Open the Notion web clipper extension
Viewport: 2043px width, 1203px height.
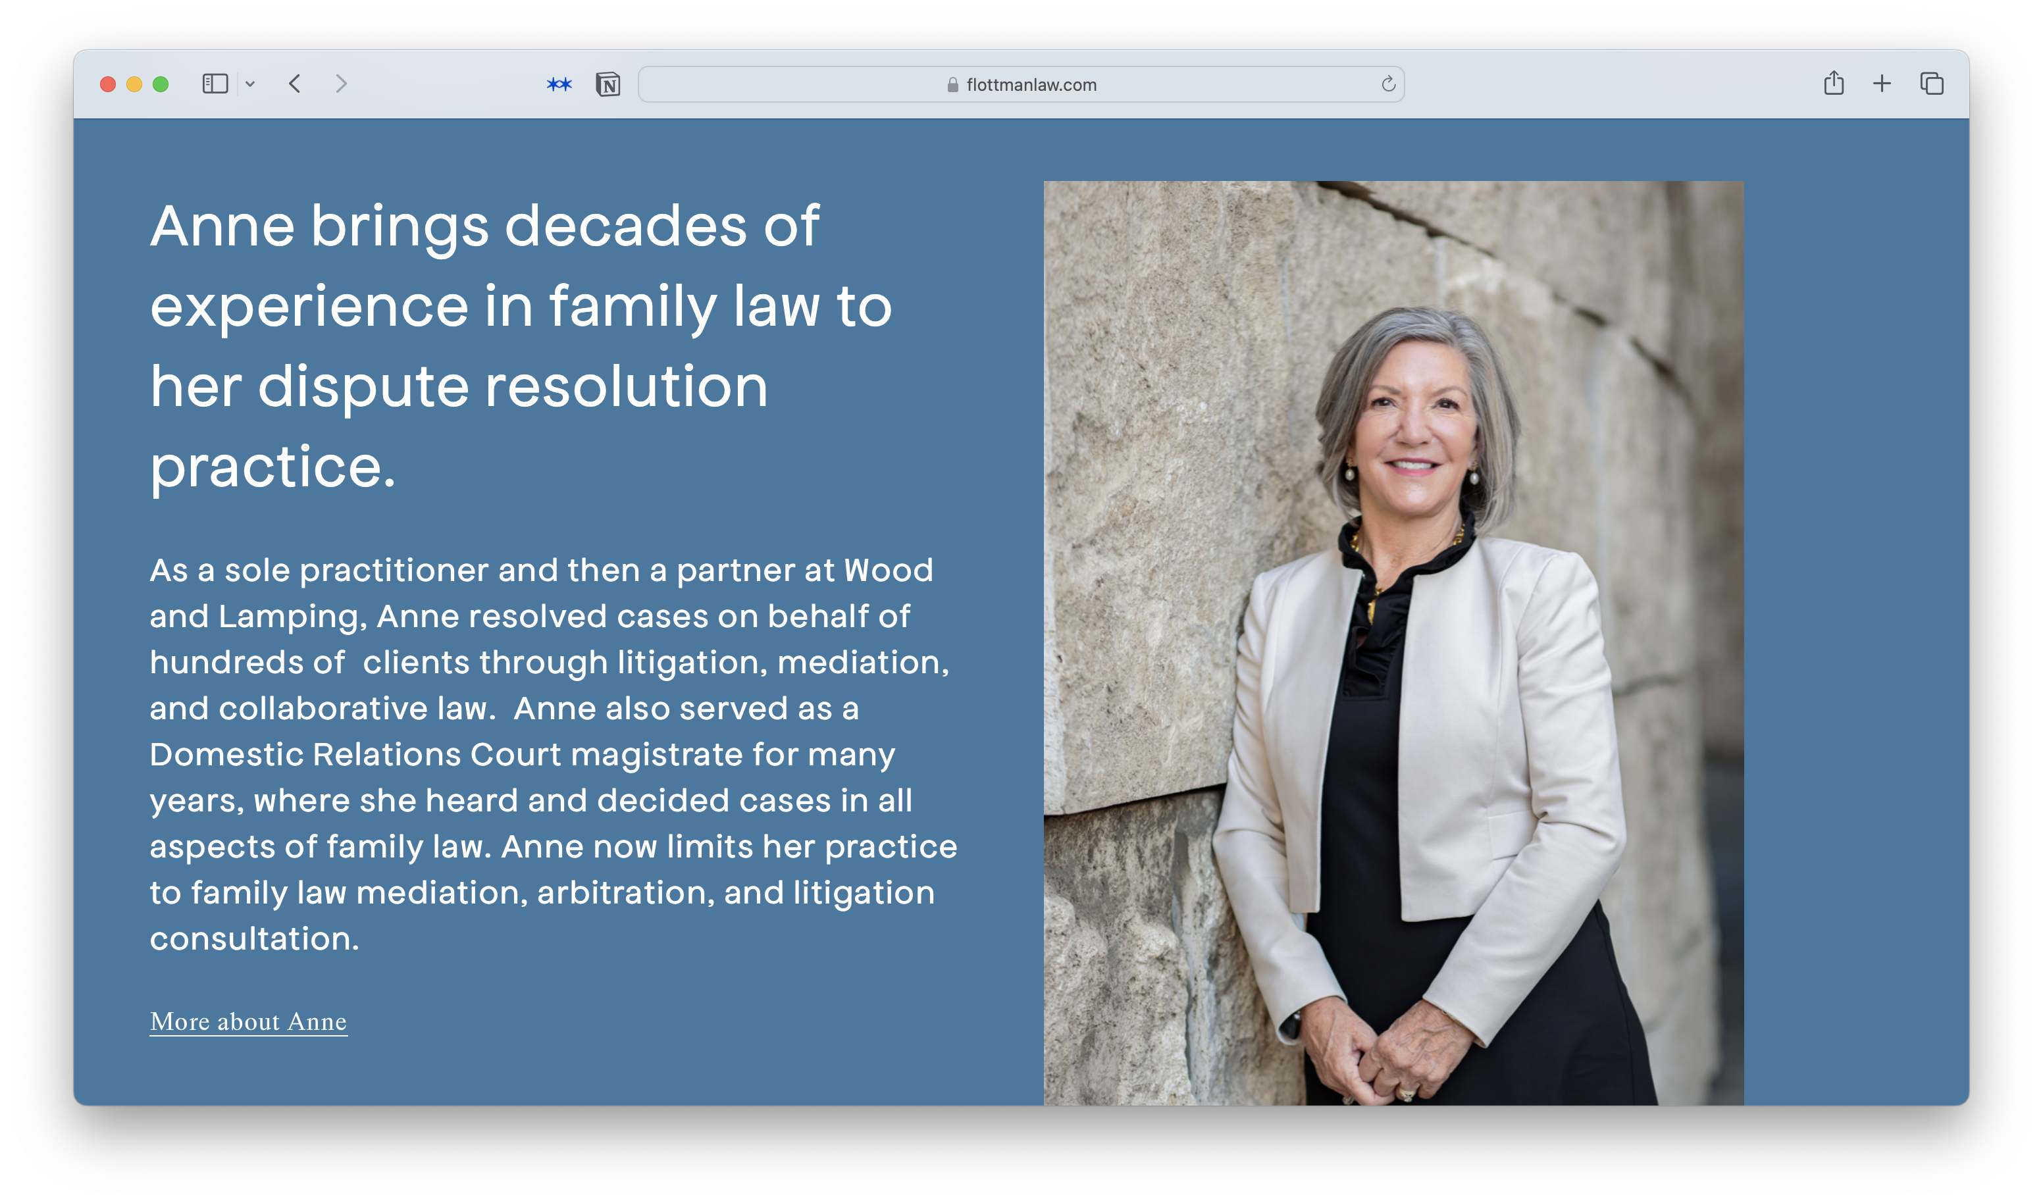pos(608,84)
